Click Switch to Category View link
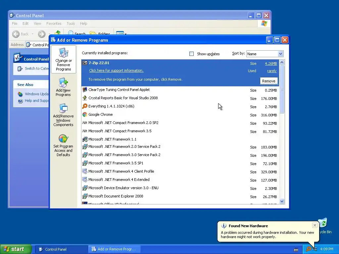Viewport: 339px width, 254px height. pos(37,68)
